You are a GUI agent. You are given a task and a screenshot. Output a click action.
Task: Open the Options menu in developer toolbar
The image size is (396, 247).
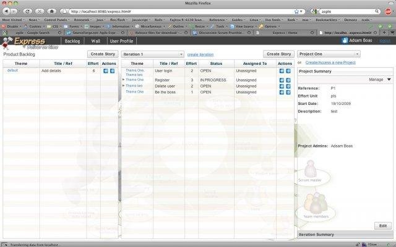click(270, 26)
